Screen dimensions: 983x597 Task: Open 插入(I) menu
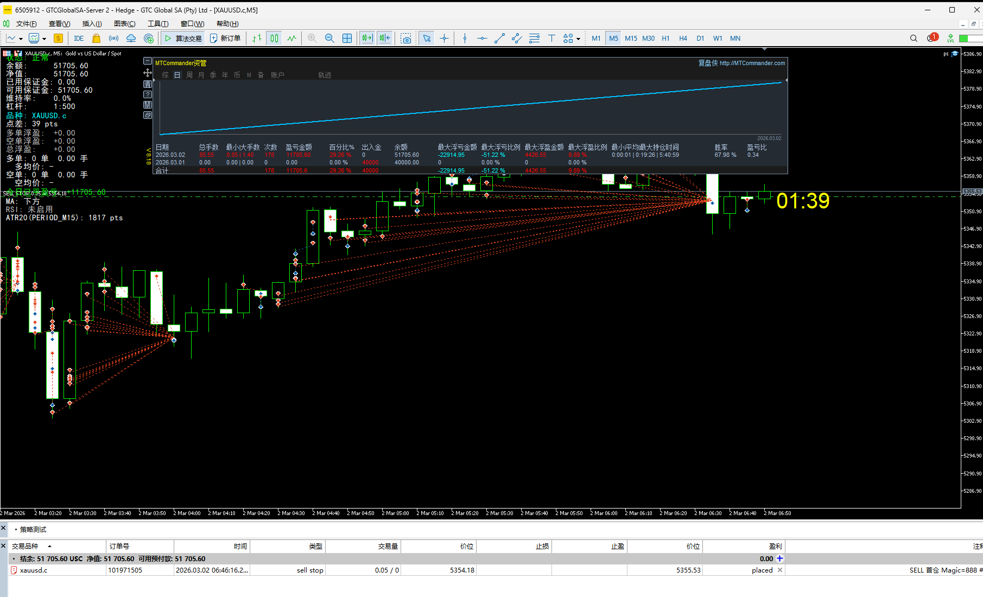click(92, 23)
